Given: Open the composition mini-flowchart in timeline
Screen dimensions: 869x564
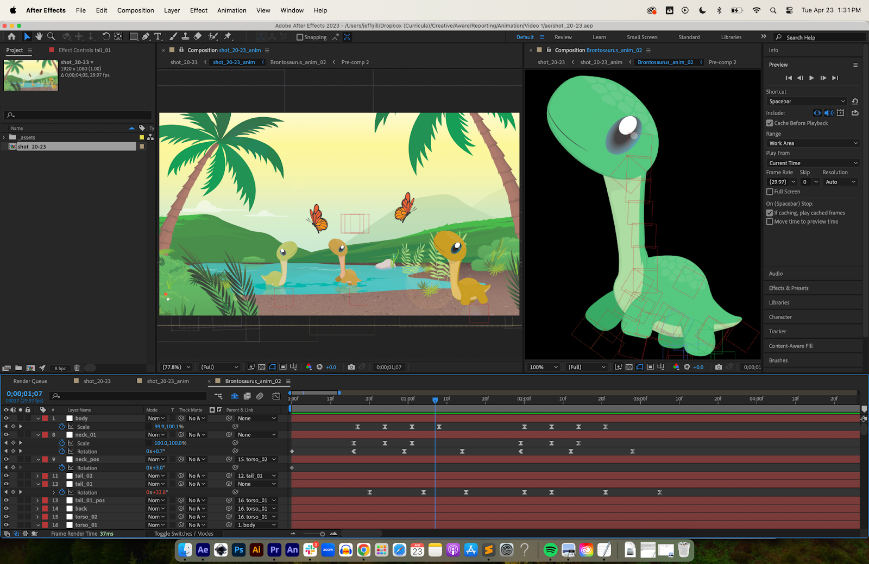Looking at the screenshot, I should pos(218,396).
